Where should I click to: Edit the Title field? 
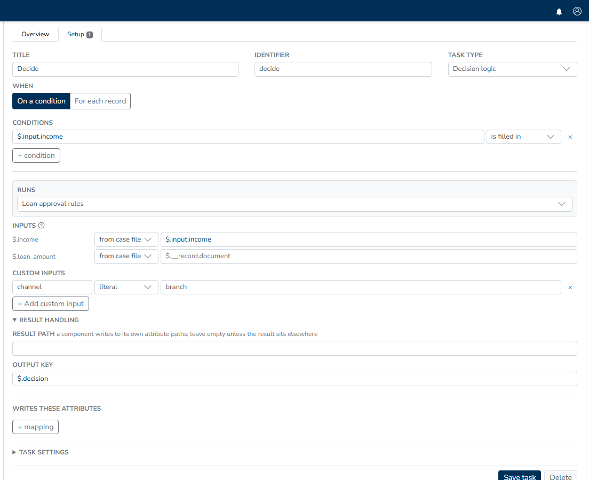pos(125,69)
